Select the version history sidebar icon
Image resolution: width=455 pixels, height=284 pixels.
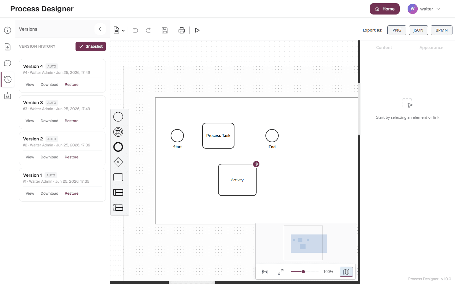pyautogui.click(x=8, y=80)
